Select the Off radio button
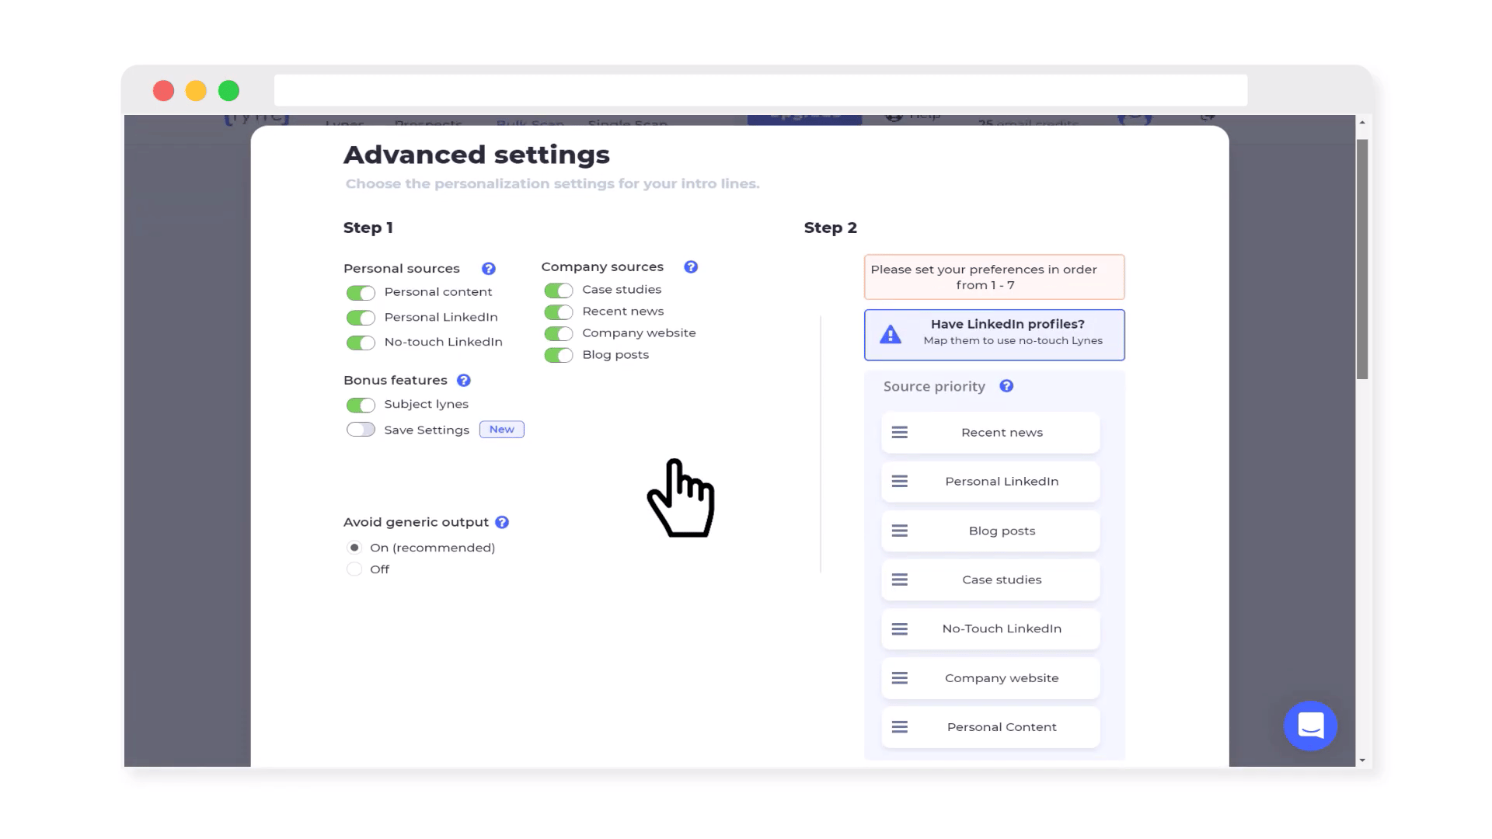This screenshot has height=839, width=1492. 354,569
